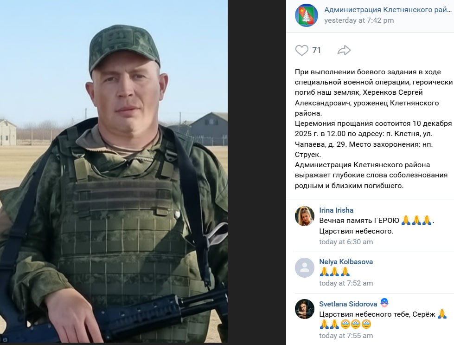The height and width of the screenshot is (345, 454).
Task: View the 71 likes count
Action: tap(316, 50)
